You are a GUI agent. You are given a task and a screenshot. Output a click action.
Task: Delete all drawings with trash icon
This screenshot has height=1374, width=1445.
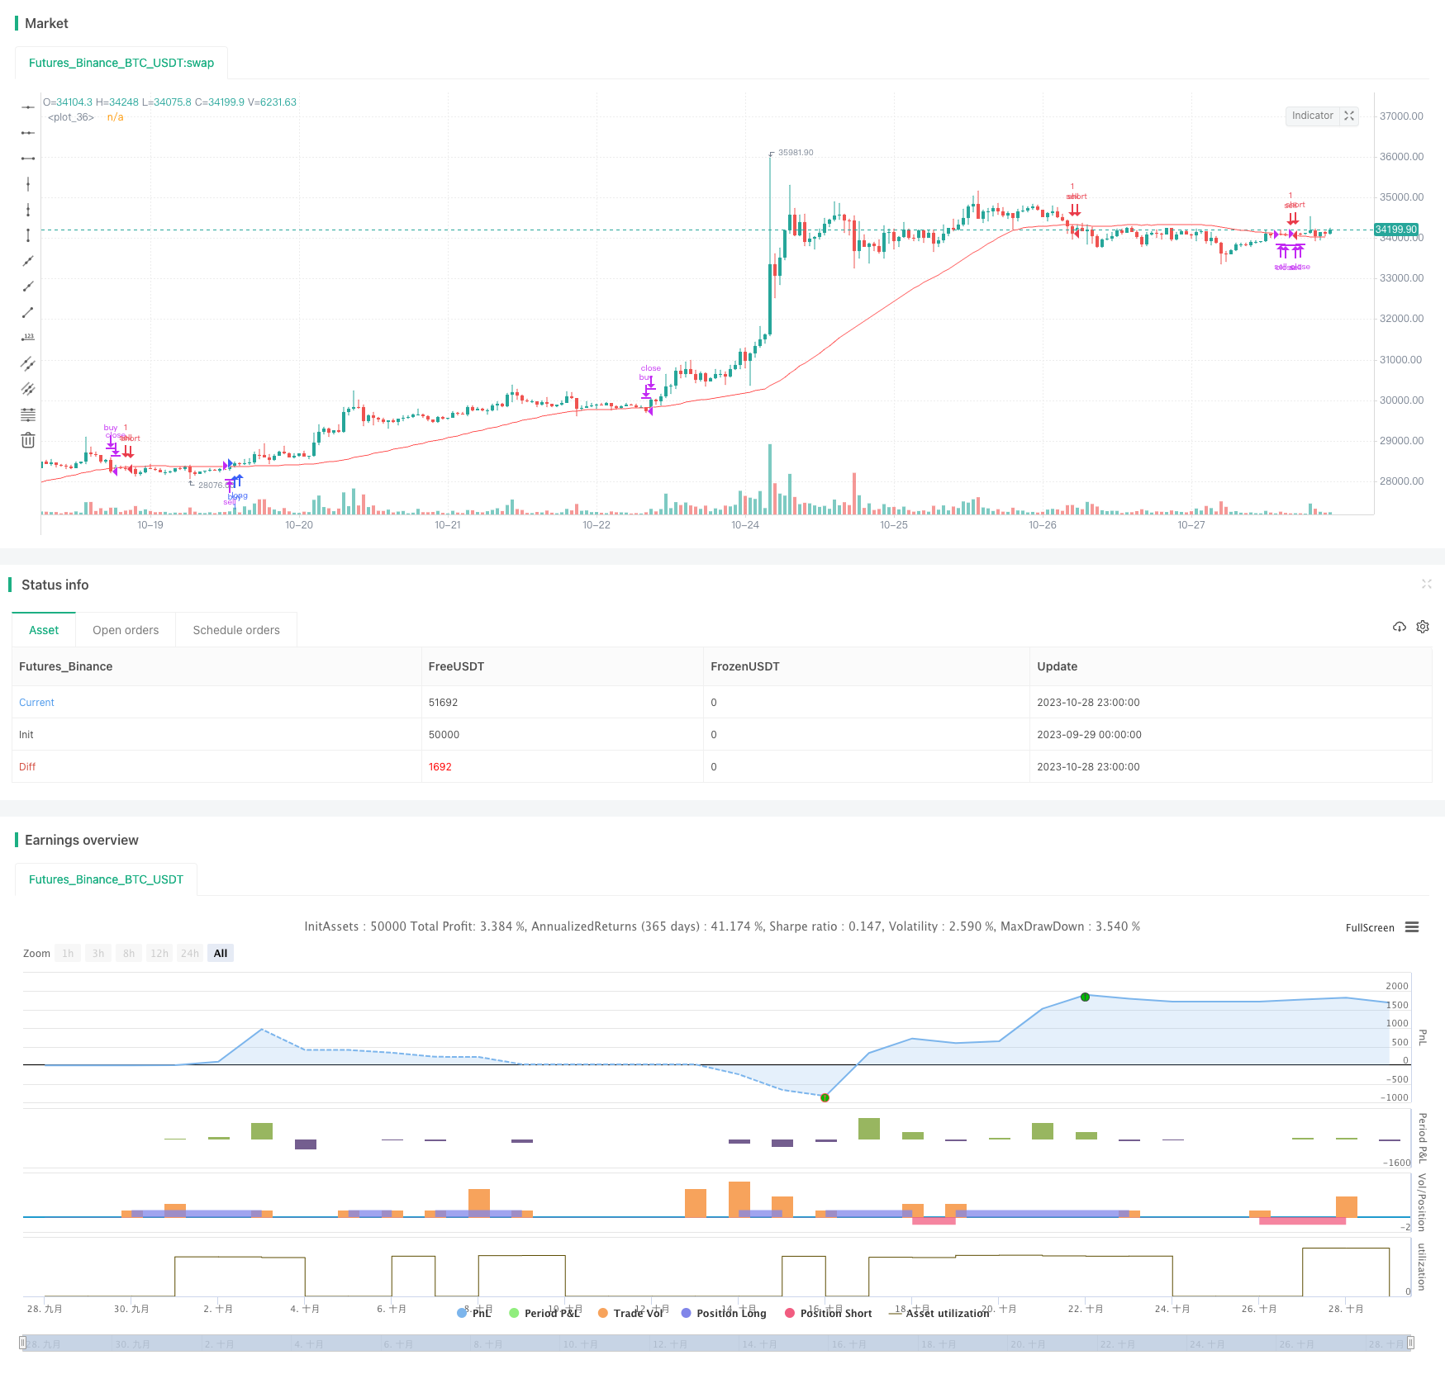coord(28,440)
